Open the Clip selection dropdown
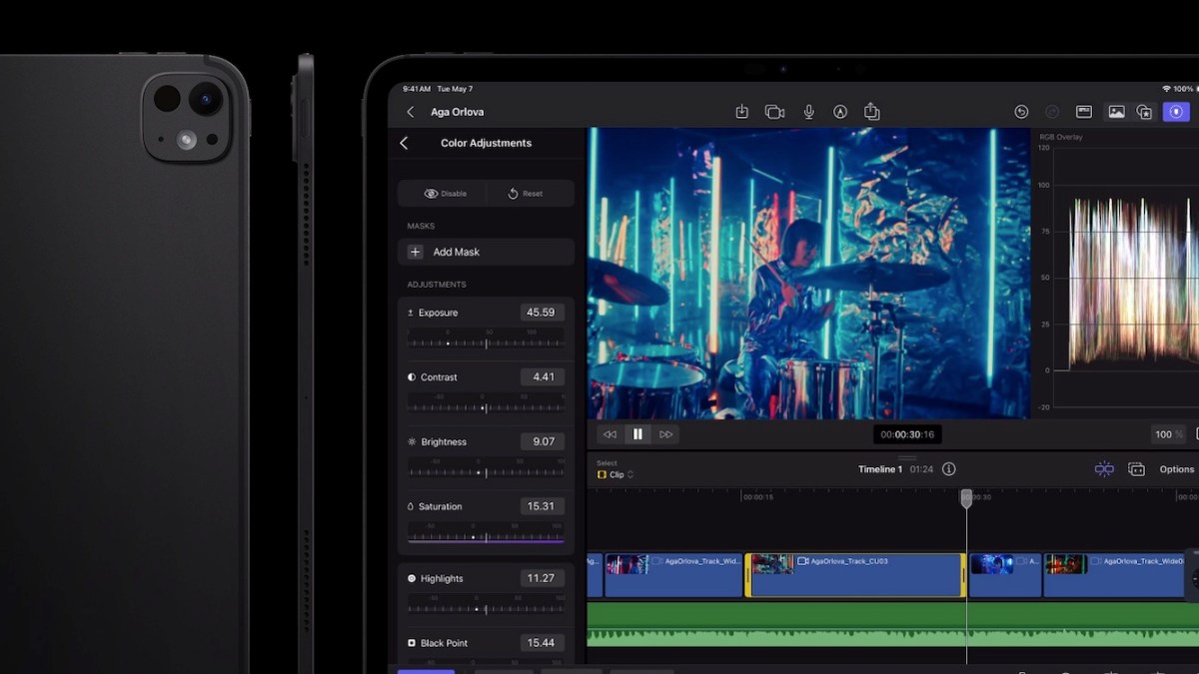The width and height of the screenshot is (1199, 674). pyautogui.click(x=613, y=474)
